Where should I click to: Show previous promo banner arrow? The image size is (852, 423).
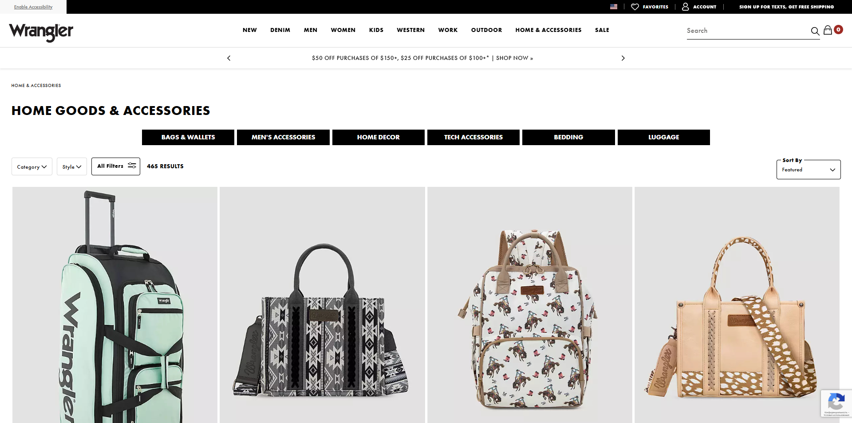coord(229,58)
